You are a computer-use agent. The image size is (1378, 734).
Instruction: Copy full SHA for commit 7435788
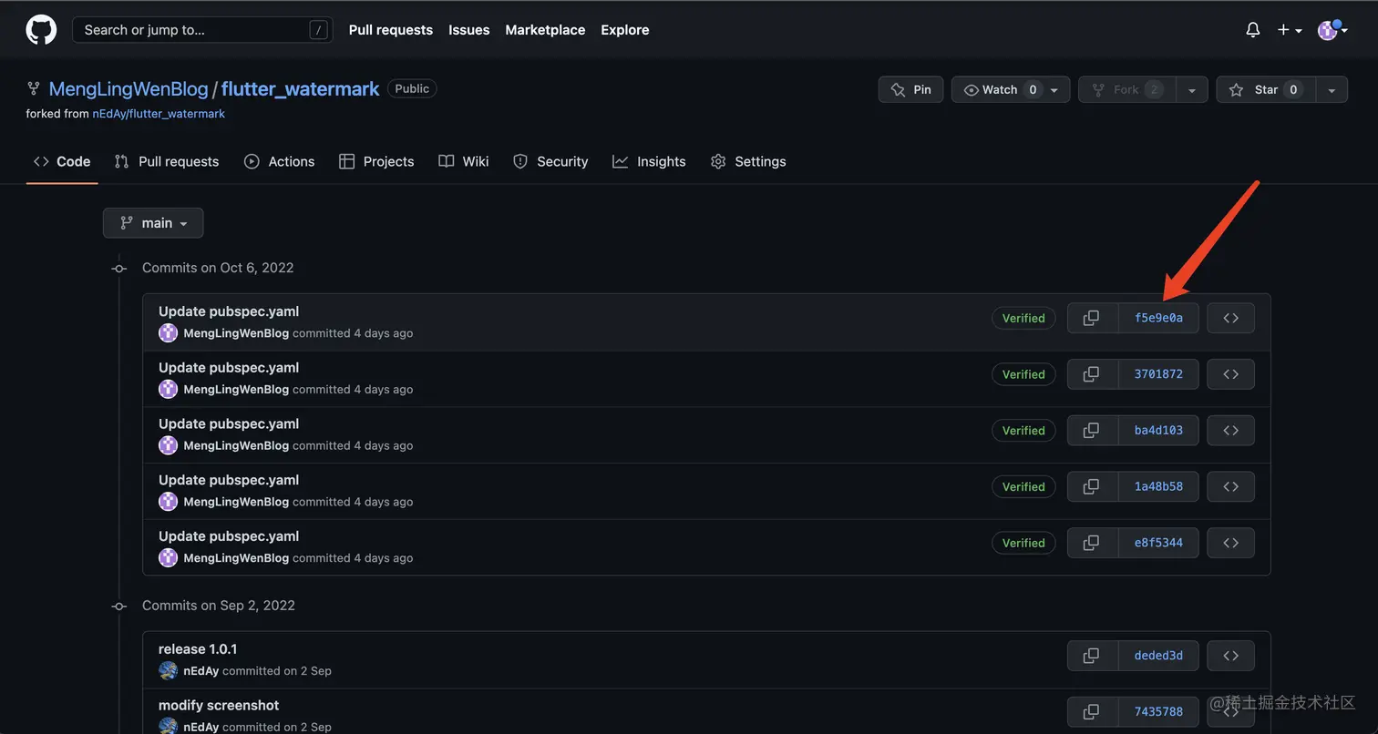[x=1092, y=712]
